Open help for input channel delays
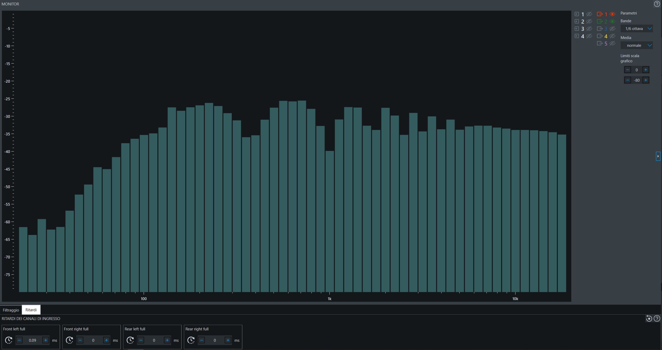The image size is (662, 350). pyautogui.click(x=657, y=318)
